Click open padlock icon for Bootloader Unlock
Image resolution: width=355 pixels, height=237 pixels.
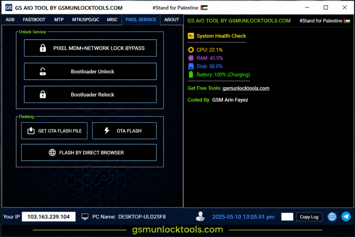43,71
